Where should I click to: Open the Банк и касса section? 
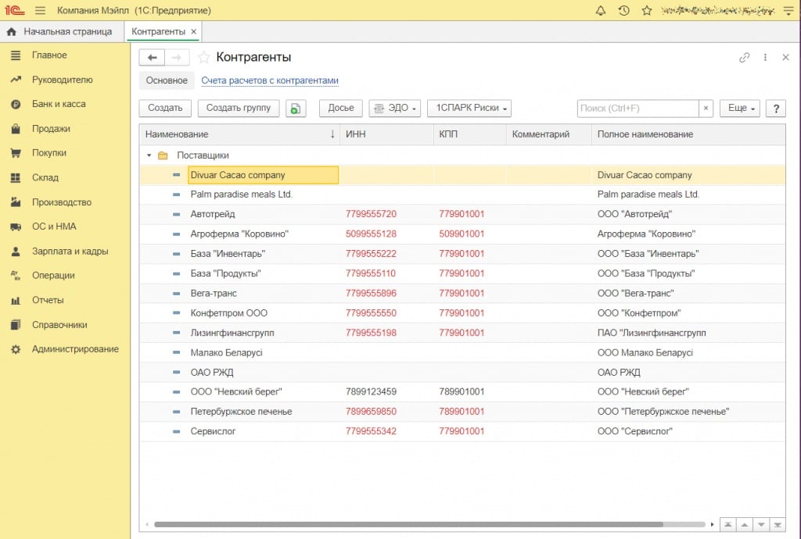(x=59, y=104)
